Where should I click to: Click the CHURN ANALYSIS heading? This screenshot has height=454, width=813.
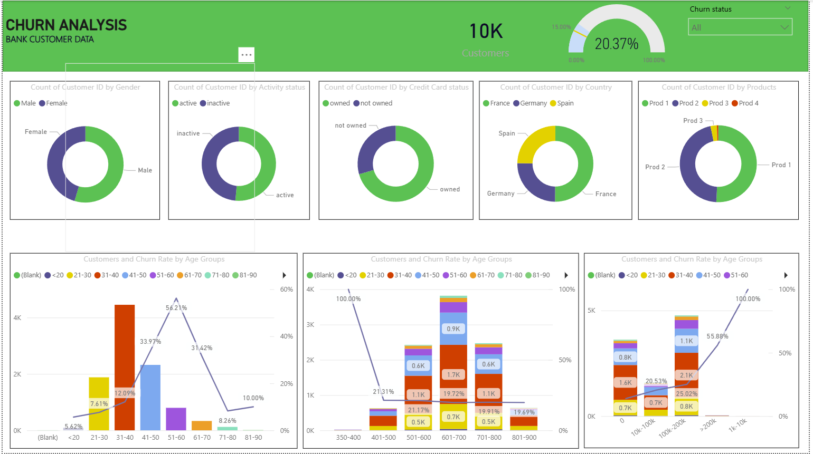66,25
